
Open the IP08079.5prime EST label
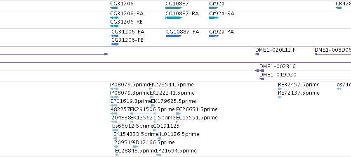[x=130, y=85]
